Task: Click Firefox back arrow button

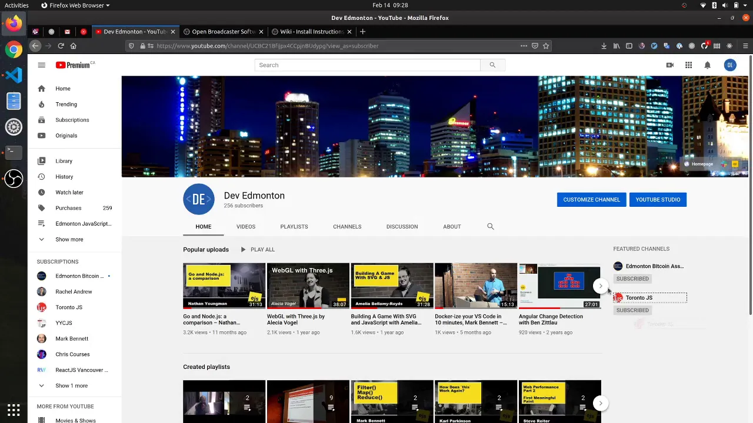Action: tap(35, 46)
